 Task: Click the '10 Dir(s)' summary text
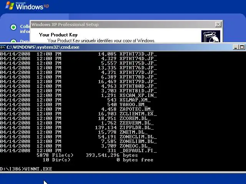pos(57,160)
